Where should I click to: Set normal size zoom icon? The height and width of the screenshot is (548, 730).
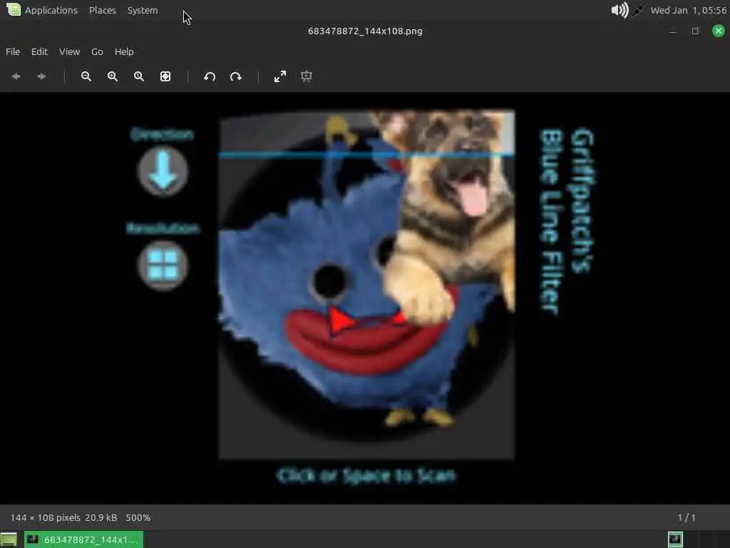139,76
